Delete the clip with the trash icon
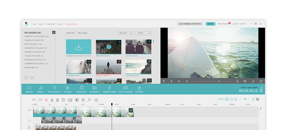Image resolution: width=286 pixels, height=130 pixels. [x=58, y=100]
